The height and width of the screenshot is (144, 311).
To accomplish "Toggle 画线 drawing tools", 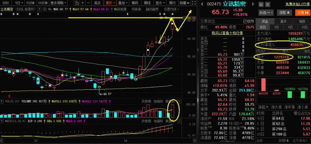I will [x=147, y=3].
